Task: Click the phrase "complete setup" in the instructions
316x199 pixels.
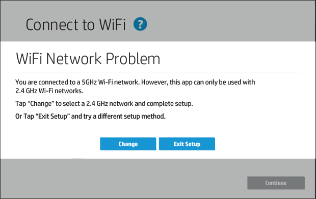Action: pos(170,104)
